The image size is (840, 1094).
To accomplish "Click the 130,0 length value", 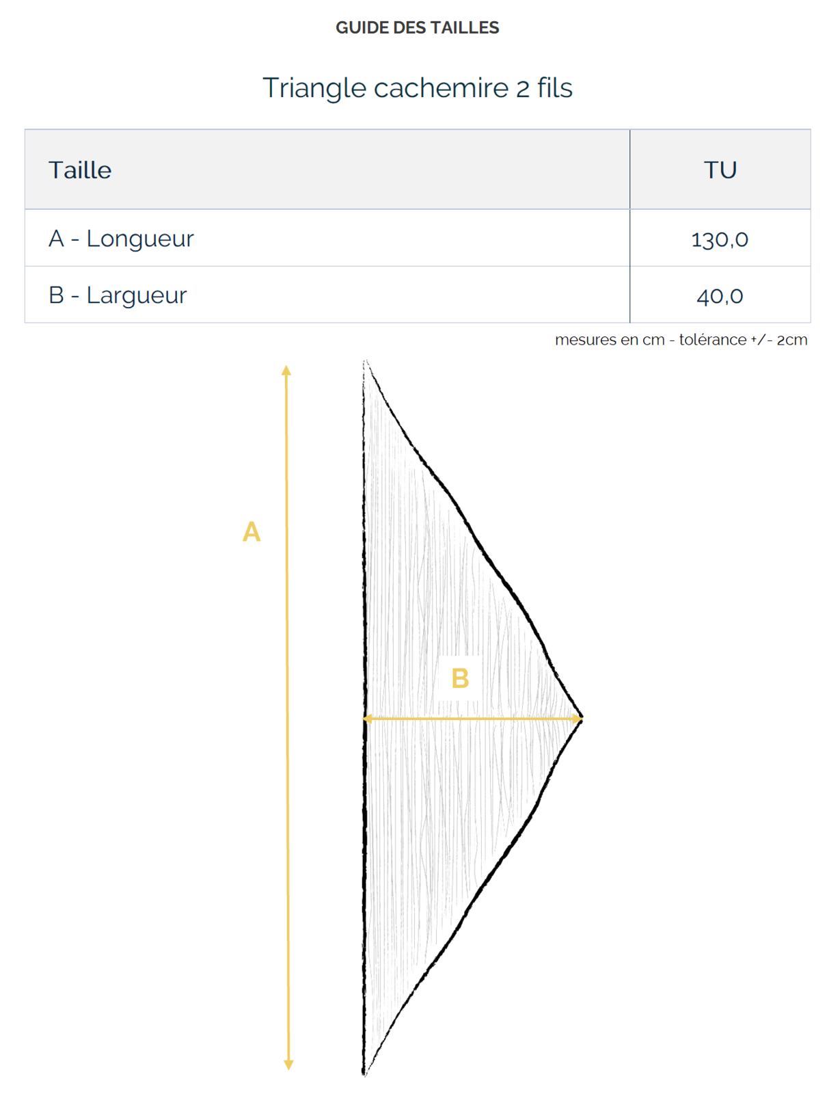I will click(x=720, y=239).
